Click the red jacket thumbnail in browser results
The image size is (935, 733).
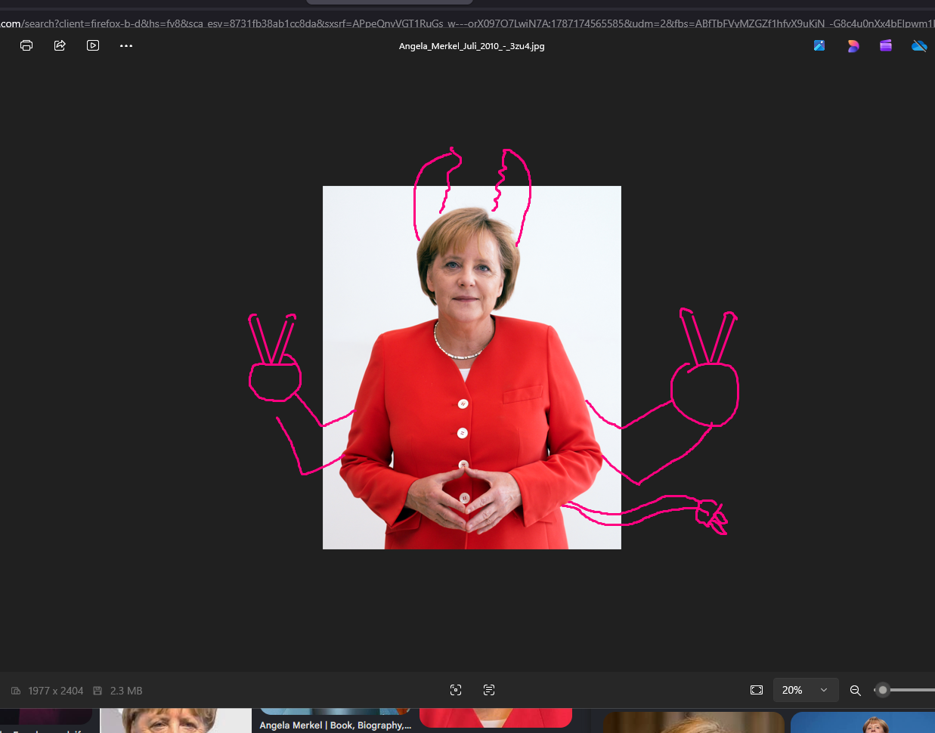496,718
